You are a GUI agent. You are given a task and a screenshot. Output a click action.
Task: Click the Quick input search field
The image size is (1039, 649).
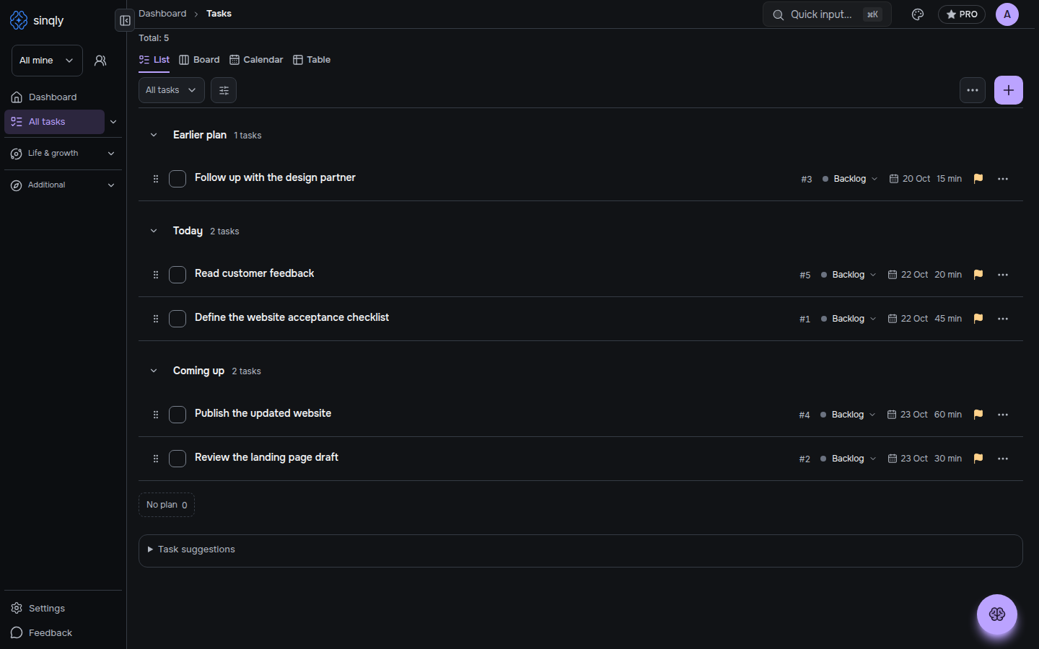point(827,14)
